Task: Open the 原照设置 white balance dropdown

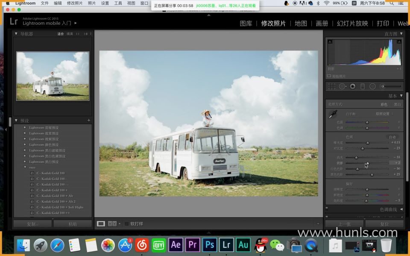Action: (384, 114)
